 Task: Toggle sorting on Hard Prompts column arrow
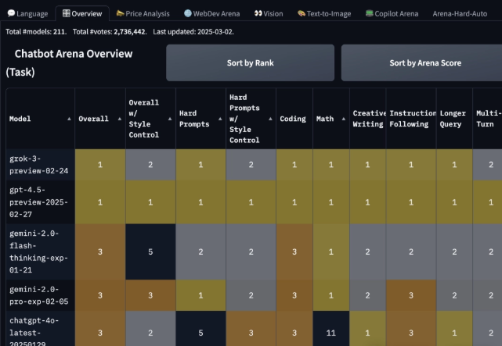click(218, 119)
